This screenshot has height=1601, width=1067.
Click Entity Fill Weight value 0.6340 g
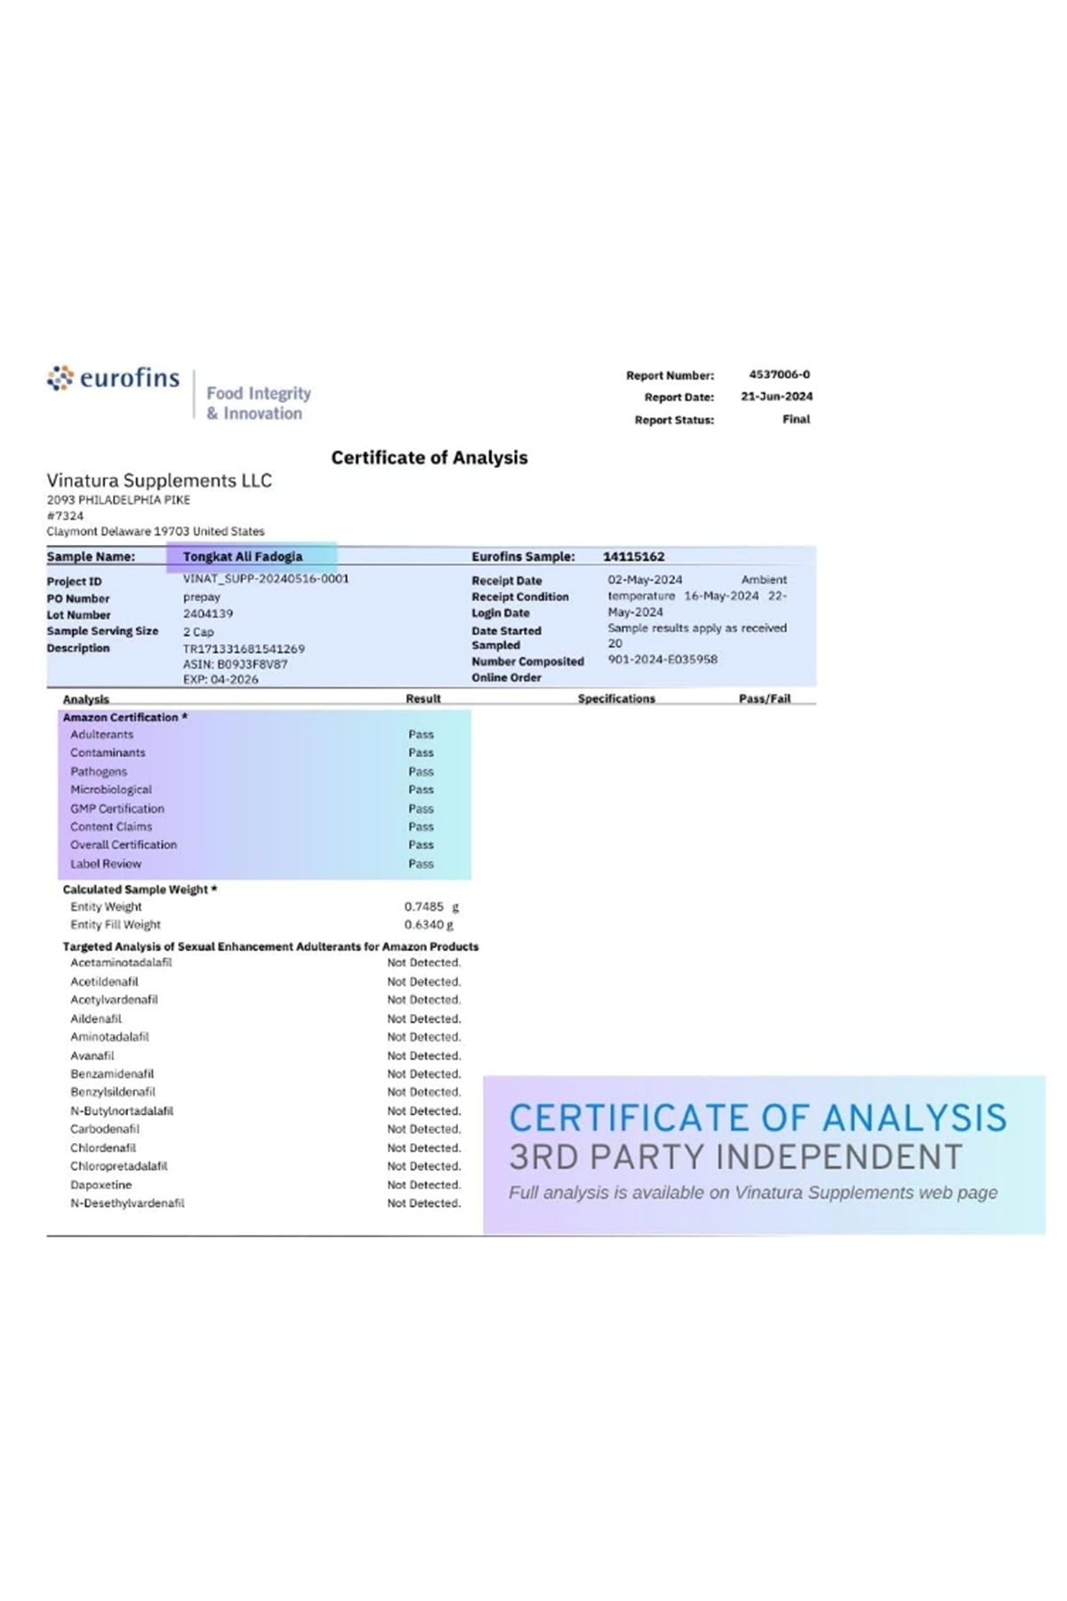click(429, 924)
